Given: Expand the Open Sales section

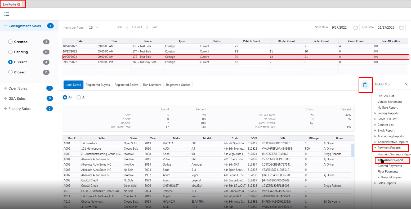Looking at the screenshot, I should (5, 88).
